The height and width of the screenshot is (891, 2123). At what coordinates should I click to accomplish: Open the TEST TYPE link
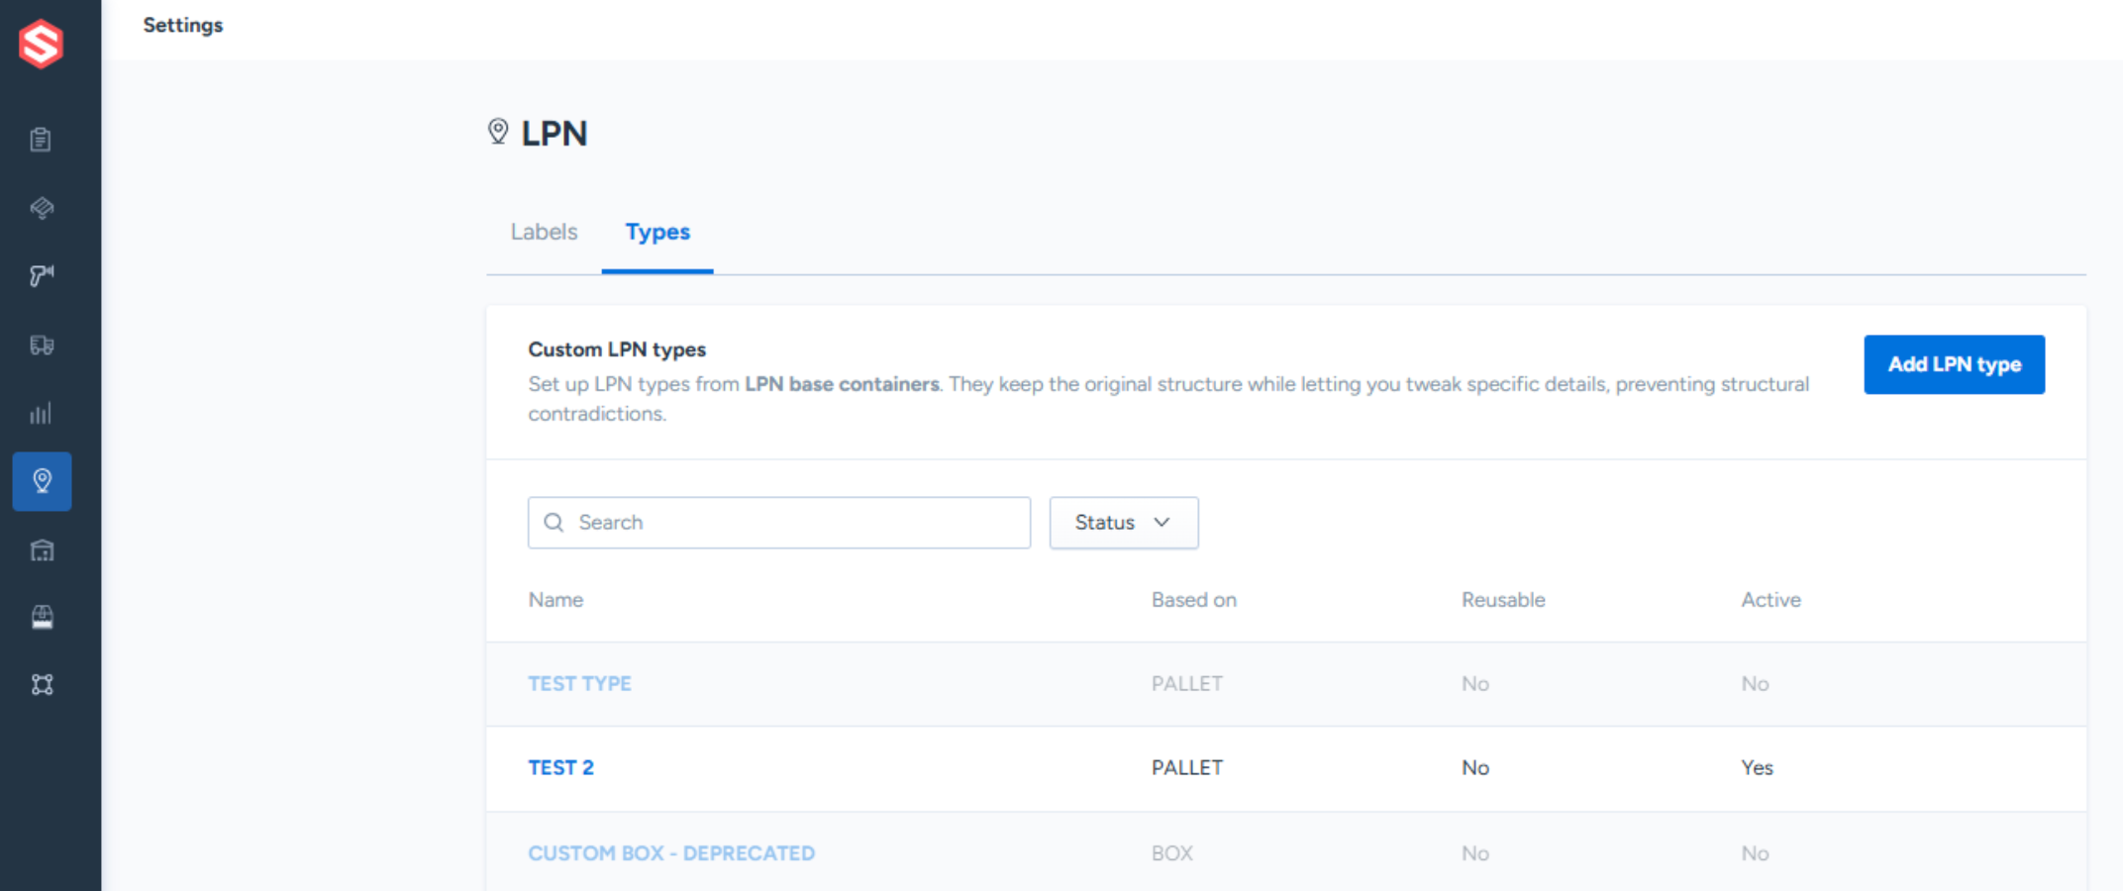579,683
